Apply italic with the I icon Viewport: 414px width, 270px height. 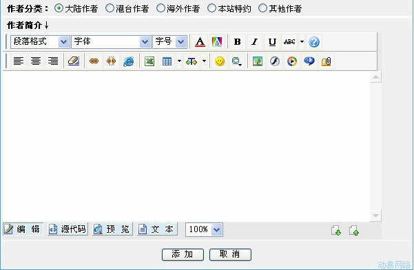[x=254, y=42]
